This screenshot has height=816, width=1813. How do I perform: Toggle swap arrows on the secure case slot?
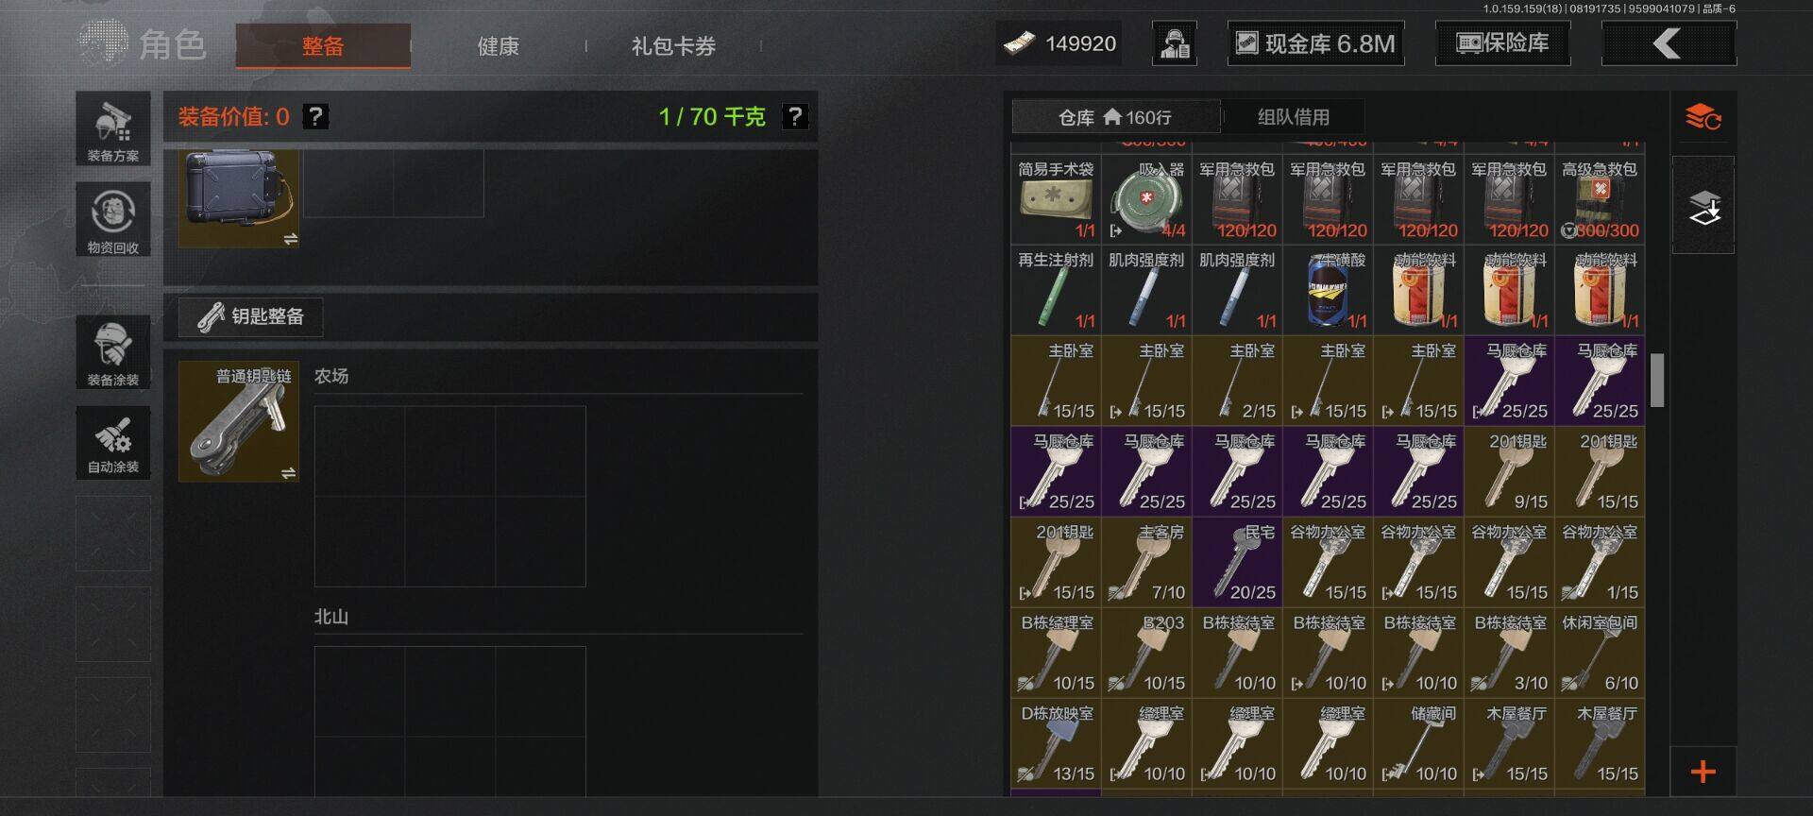pyautogui.click(x=290, y=239)
